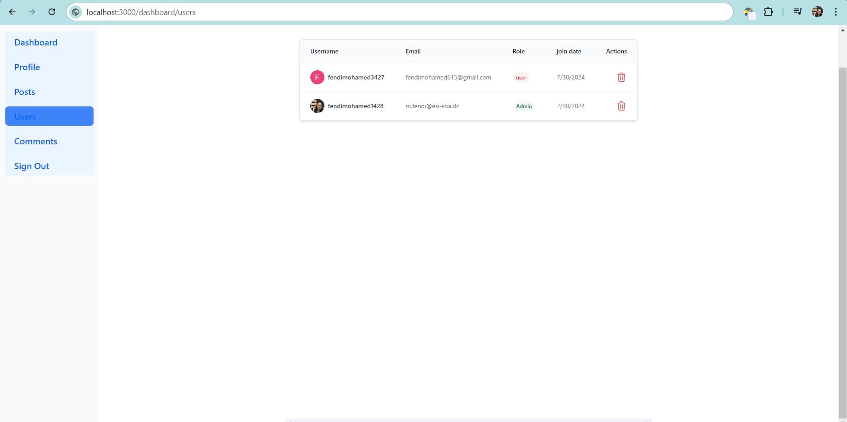Open the Chrome three-dot menu
Viewport: 847px width, 422px height.
tap(836, 12)
